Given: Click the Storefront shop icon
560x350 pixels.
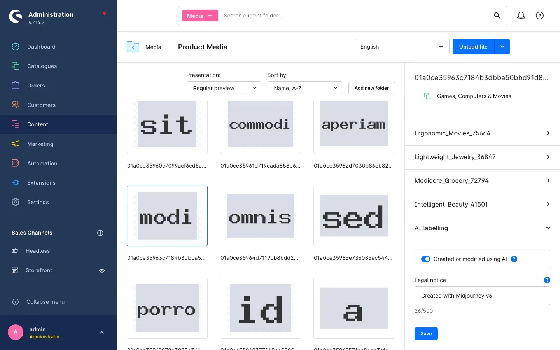Looking at the screenshot, I should point(15,270).
